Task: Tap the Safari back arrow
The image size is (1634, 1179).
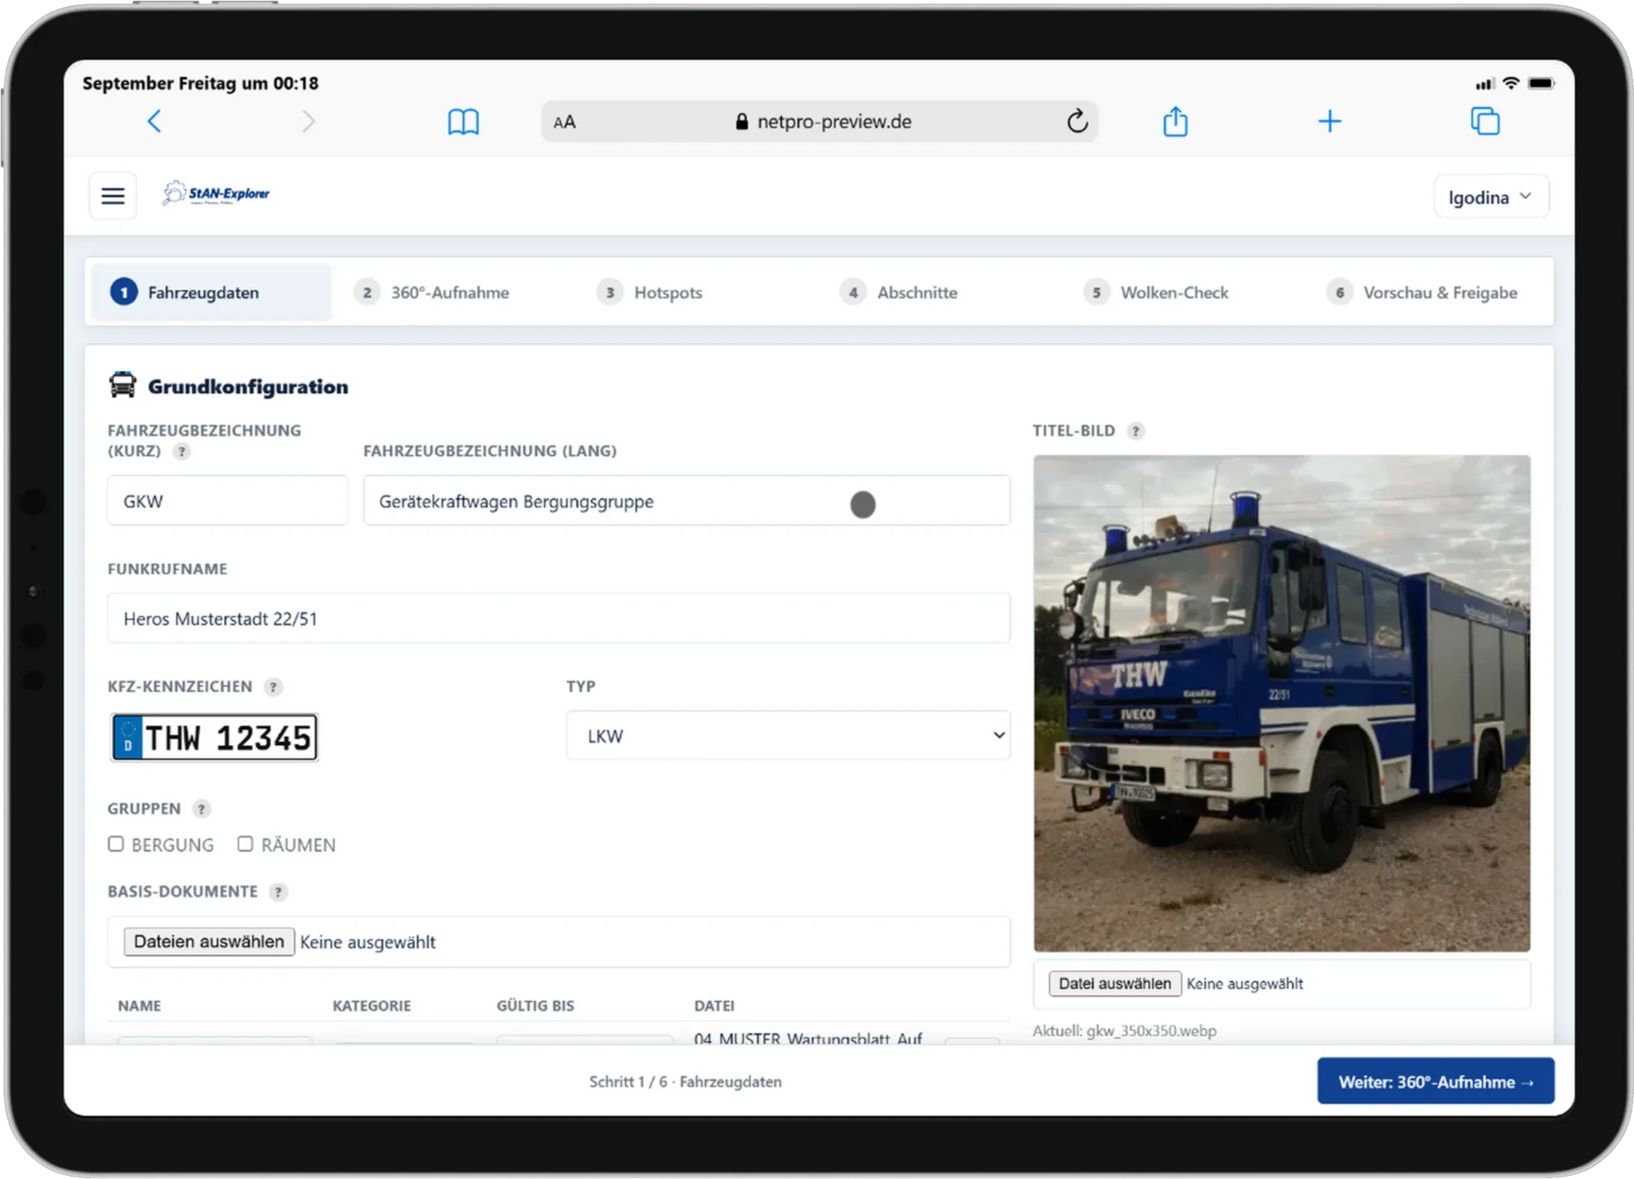Action: (154, 122)
